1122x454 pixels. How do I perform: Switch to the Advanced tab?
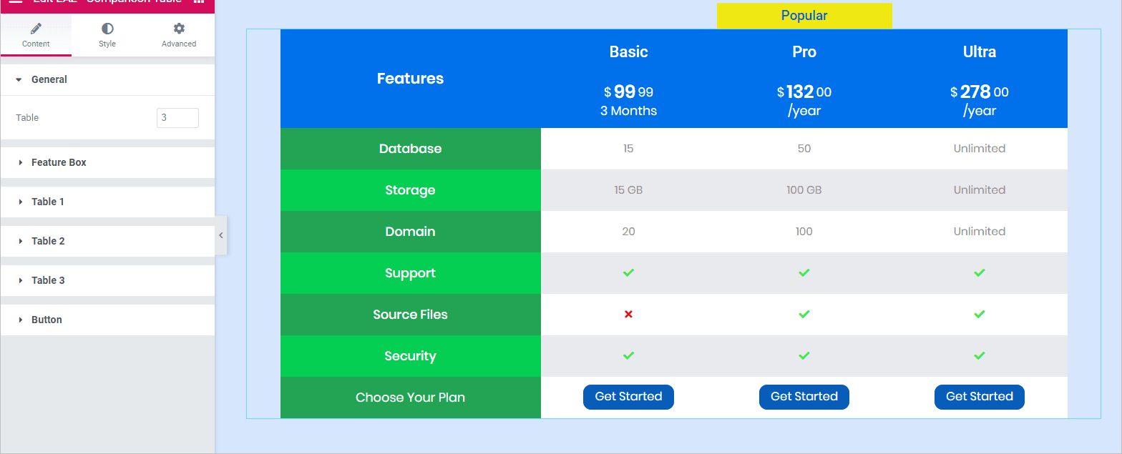[179, 35]
